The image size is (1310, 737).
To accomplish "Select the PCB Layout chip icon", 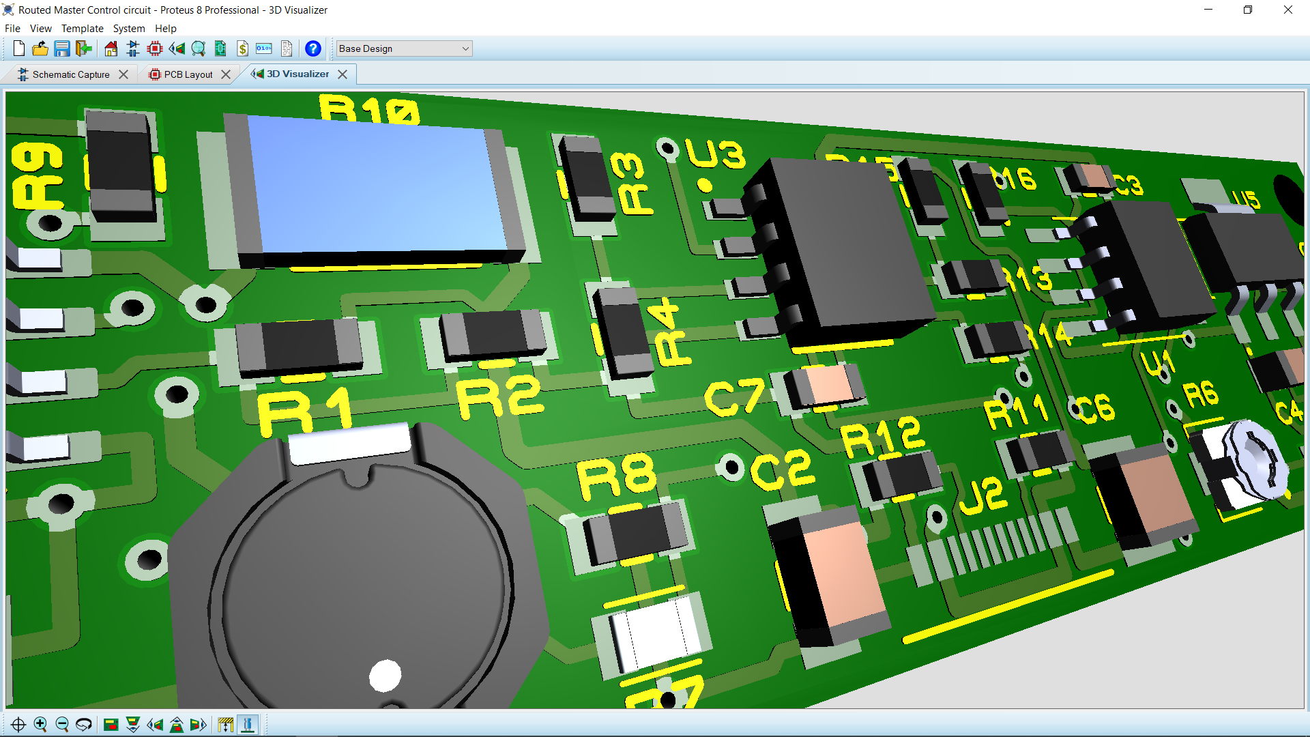I will (x=155, y=48).
